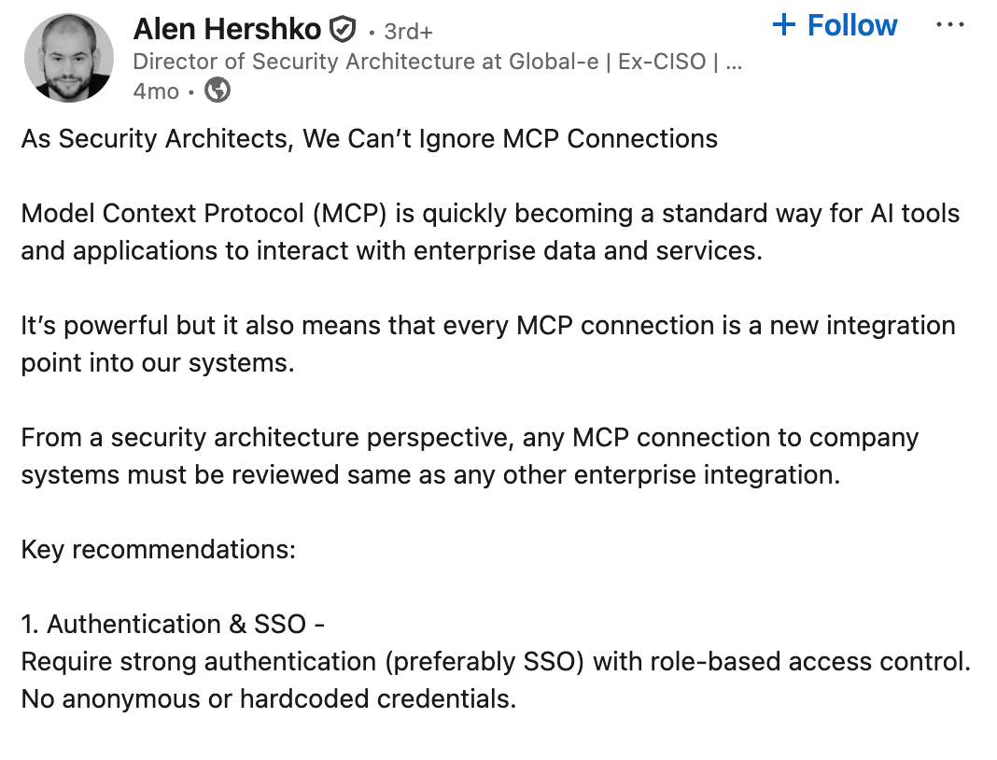Viewport: 997px width, 760px height.
Task: Click the verified badge next to Alen Hershko
Action: coord(343,27)
